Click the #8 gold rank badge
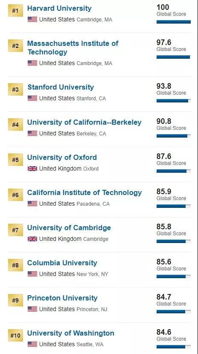 [x=15, y=265]
